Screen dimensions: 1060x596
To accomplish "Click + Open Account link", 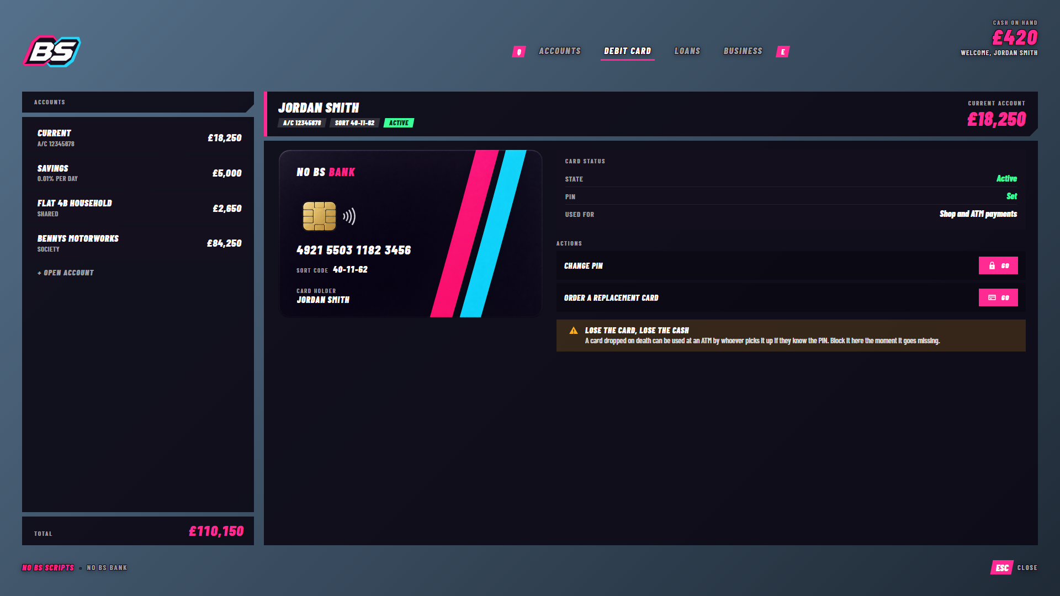I will click(66, 273).
